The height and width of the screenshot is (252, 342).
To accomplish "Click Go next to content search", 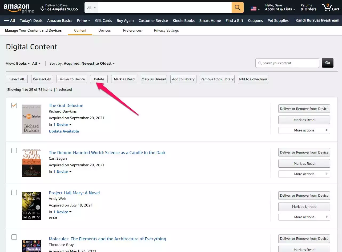I will (328, 63).
